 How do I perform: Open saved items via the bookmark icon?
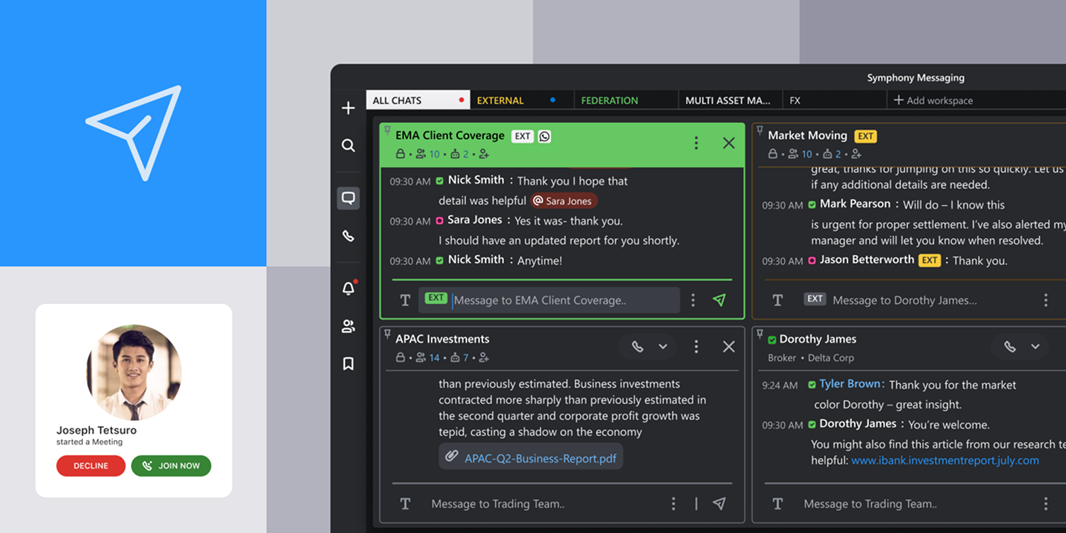[348, 363]
